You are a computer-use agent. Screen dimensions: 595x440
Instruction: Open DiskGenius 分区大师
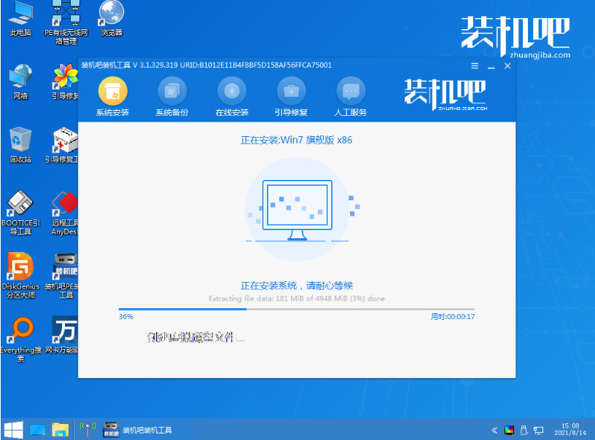[20, 270]
